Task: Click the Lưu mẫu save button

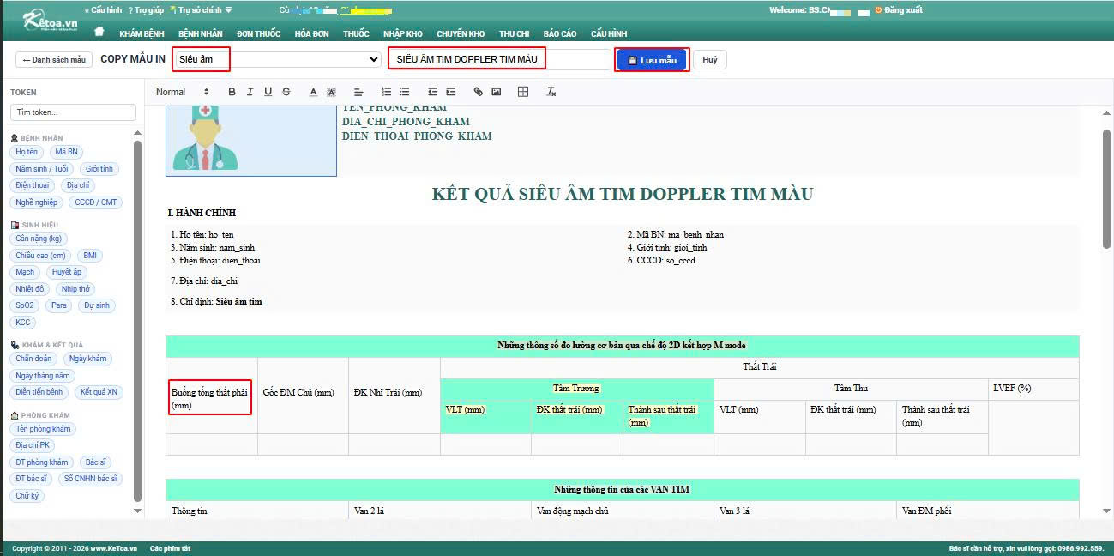Action: click(653, 60)
